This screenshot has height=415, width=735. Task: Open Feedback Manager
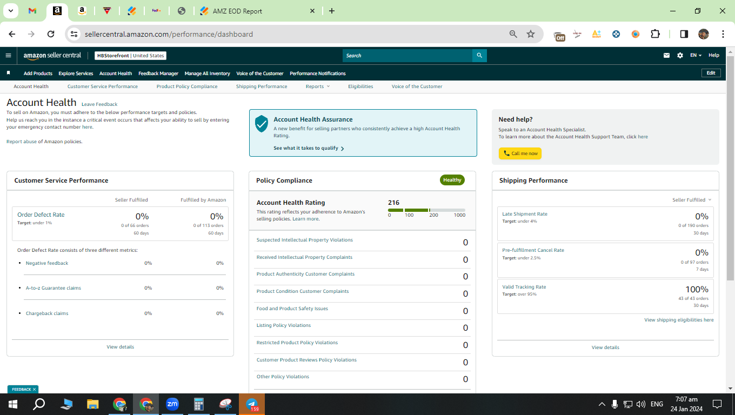point(158,73)
